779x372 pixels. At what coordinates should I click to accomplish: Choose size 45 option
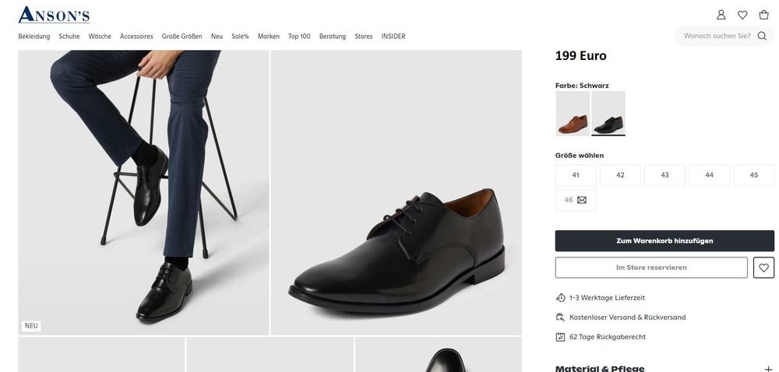(753, 175)
